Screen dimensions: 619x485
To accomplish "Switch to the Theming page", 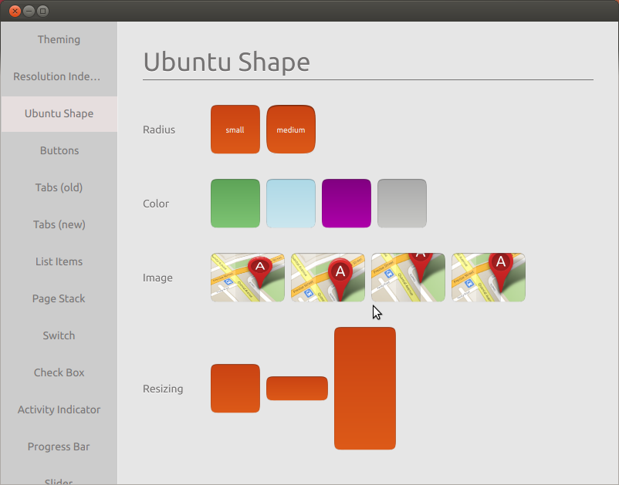I will point(59,39).
